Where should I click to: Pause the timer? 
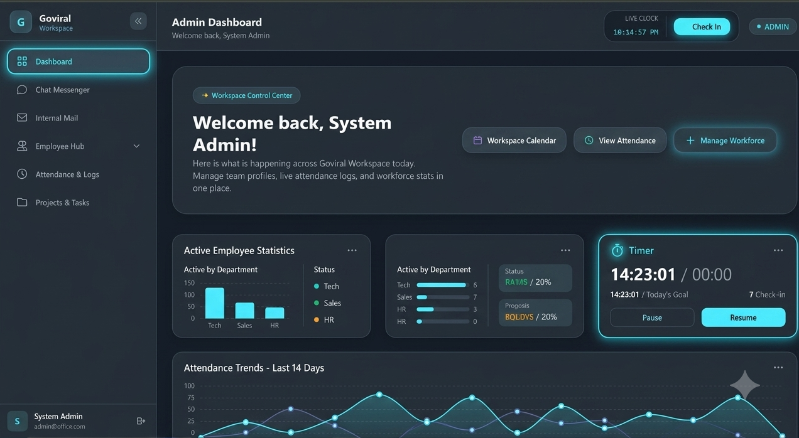[x=652, y=318]
